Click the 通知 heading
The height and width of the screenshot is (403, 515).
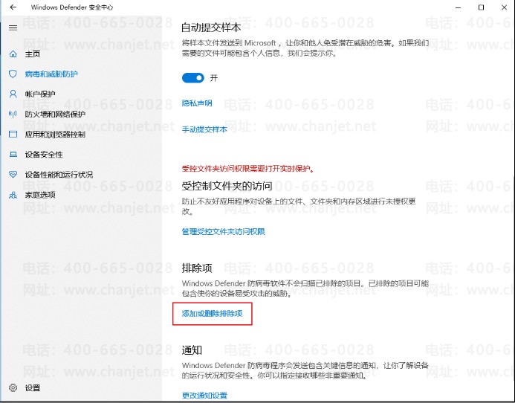[x=192, y=349]
